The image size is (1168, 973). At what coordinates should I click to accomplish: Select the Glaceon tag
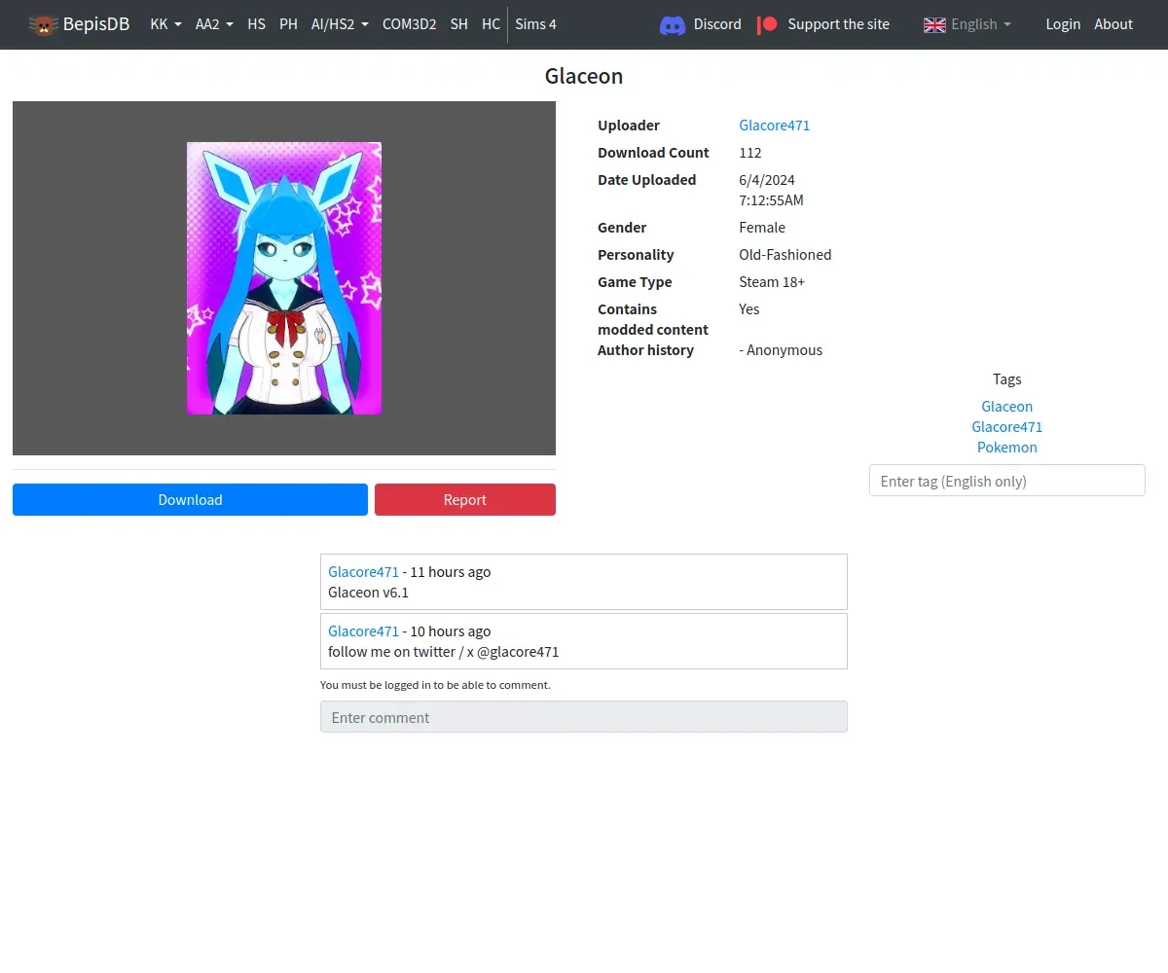1006,407
